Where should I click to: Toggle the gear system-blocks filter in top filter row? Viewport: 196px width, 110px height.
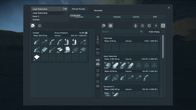pyautogui.click(x=149, y=26)
